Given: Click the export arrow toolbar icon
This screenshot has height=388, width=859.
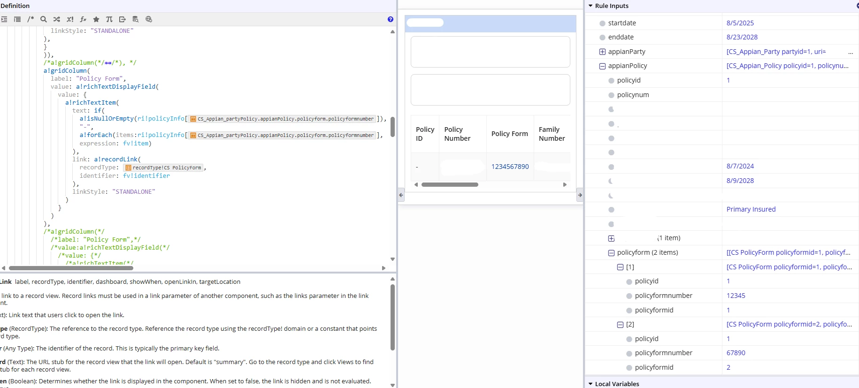Looking at the screenshot, I should click(123, 19).
